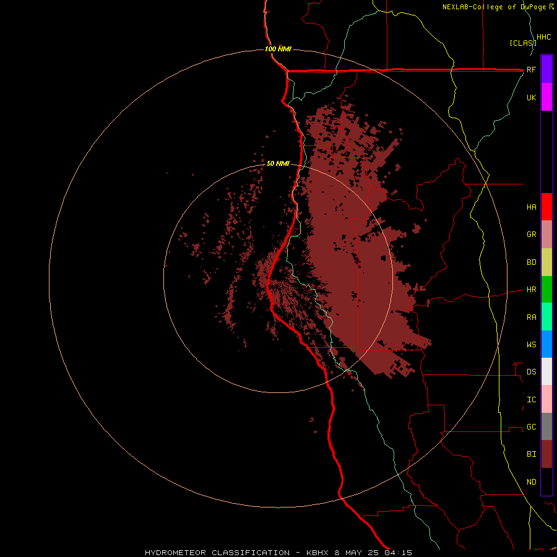Click the '100 NMI' range ring label

click(x=278, y=49)
